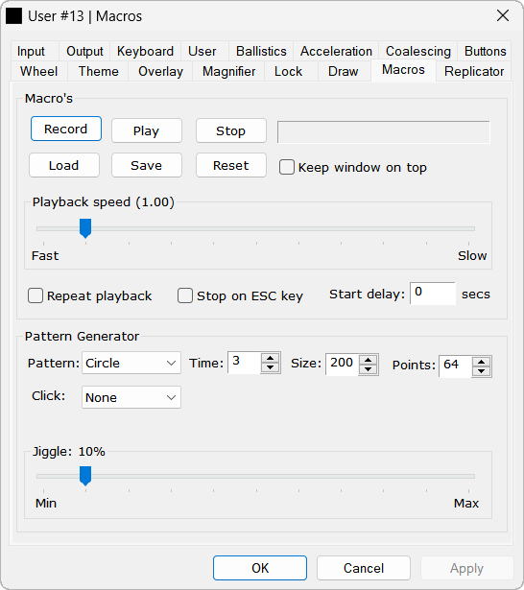Click the Load macro button

(64, 165)
